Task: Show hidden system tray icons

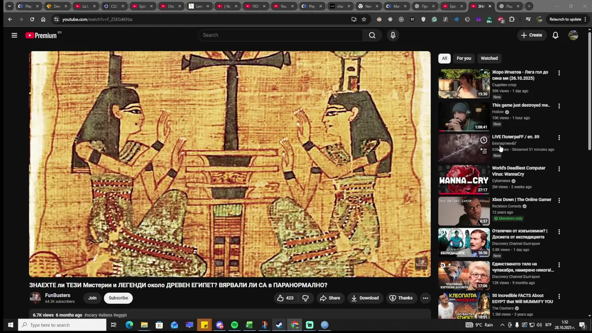Action: [x=502, y=325]
